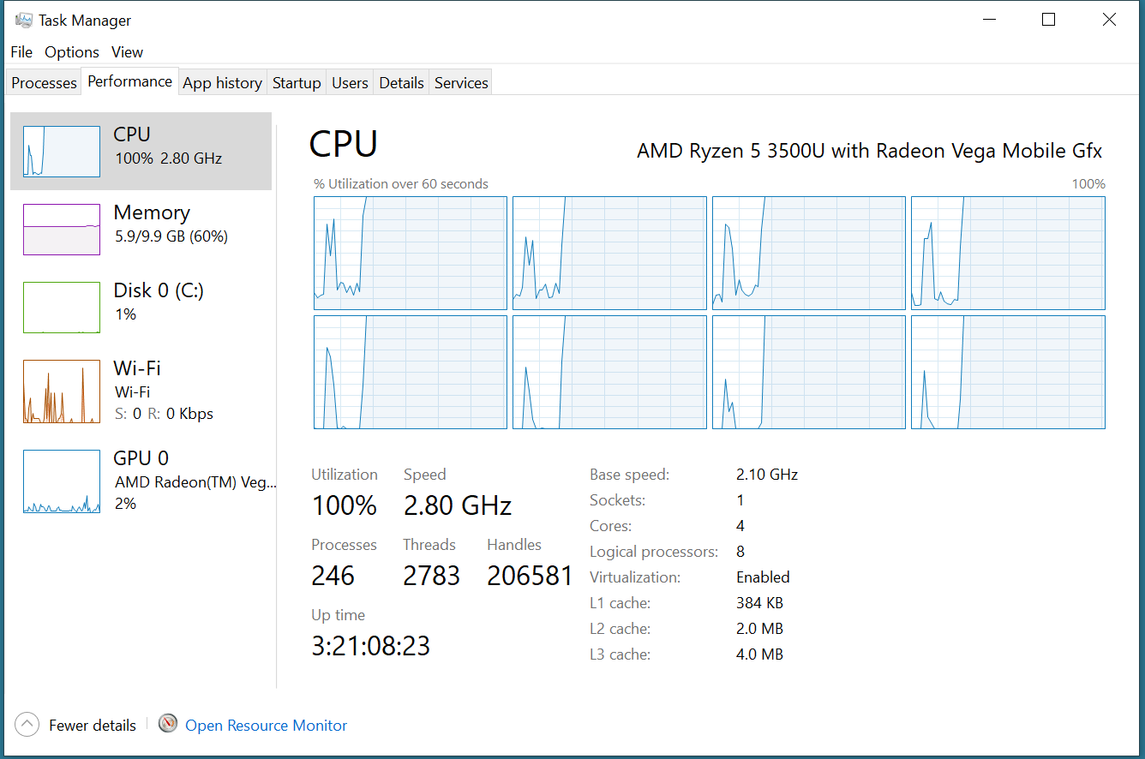Click the Memory mini graph thumbnail

pyautogui.click(x=62, y=230)
